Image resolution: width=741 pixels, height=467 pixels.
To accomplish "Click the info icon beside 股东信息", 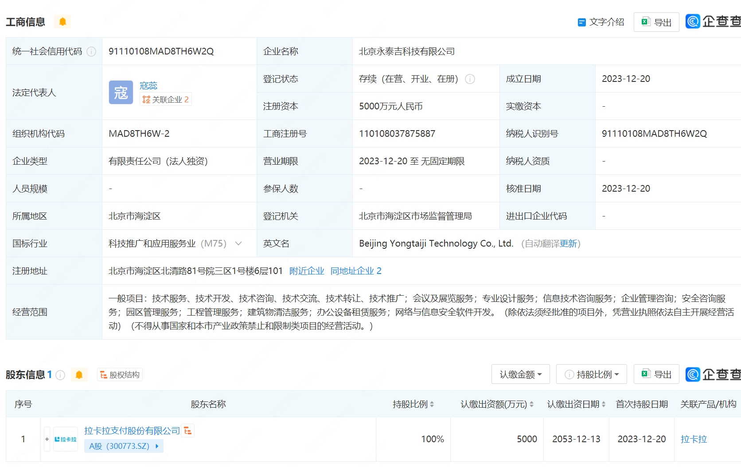I will click(61, 375).
